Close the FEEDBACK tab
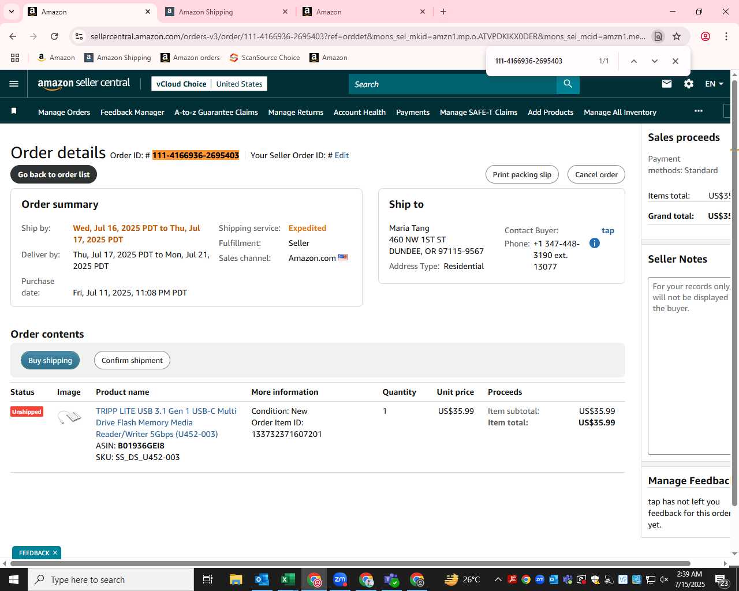Viewport: 739px width, 591px height. 55,553
